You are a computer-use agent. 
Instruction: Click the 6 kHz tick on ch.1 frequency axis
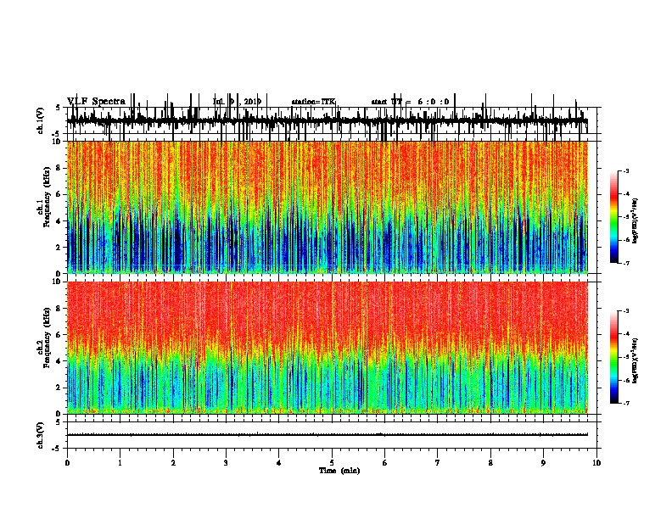tap(59, 194)
